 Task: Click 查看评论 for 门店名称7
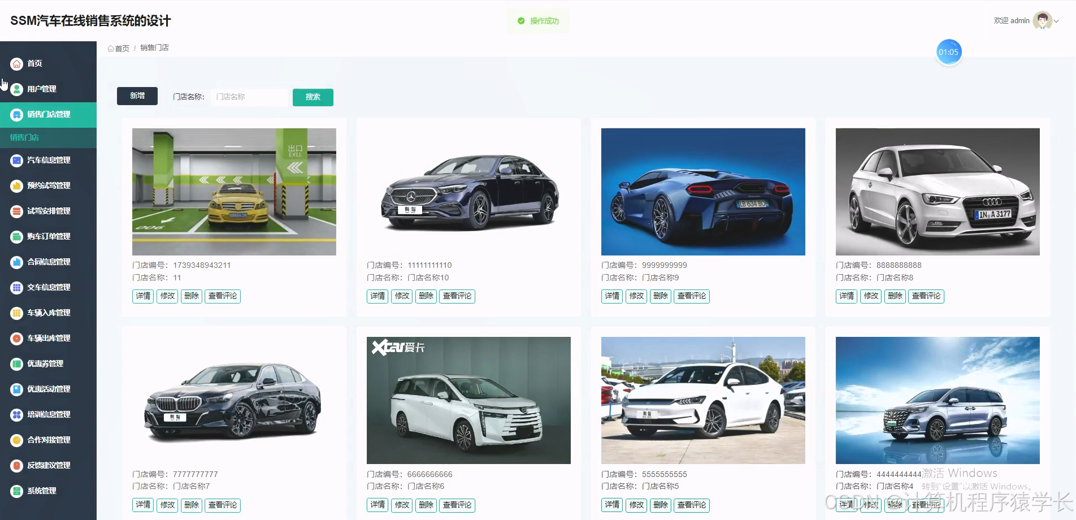[x=223, y=505]
